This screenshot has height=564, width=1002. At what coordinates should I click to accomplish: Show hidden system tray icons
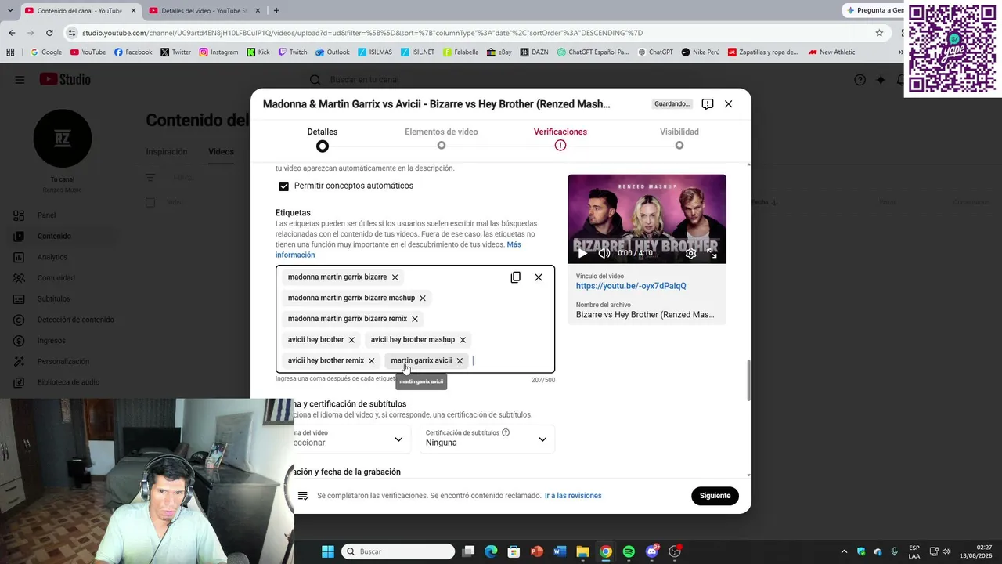click(844, 551)
